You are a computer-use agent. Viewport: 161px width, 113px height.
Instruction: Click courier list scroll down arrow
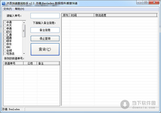[x=24, y=54]
